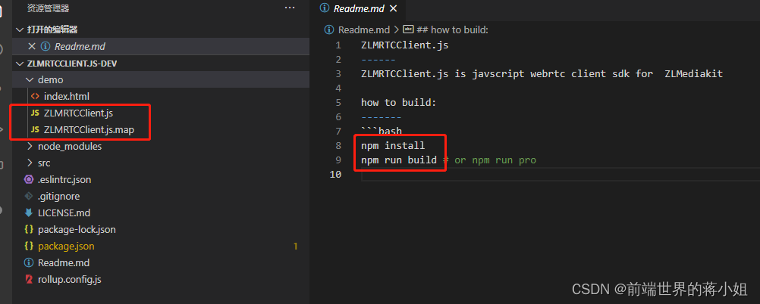The height and width of the screenshot is (304, 760).
Task: Expand the src folder
Action: [x=30, y=163]
